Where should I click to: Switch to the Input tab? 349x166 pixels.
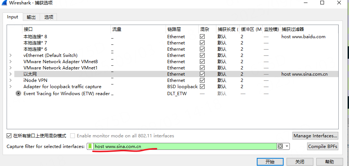[12, 17]
